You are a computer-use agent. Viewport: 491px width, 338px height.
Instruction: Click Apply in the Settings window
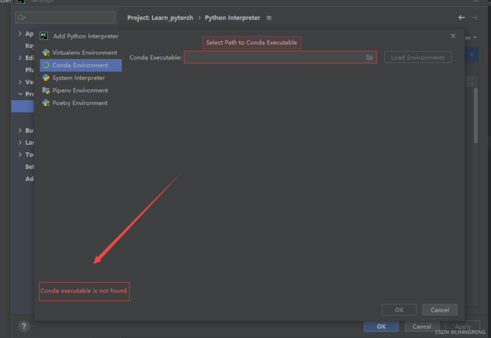point(463,327)
